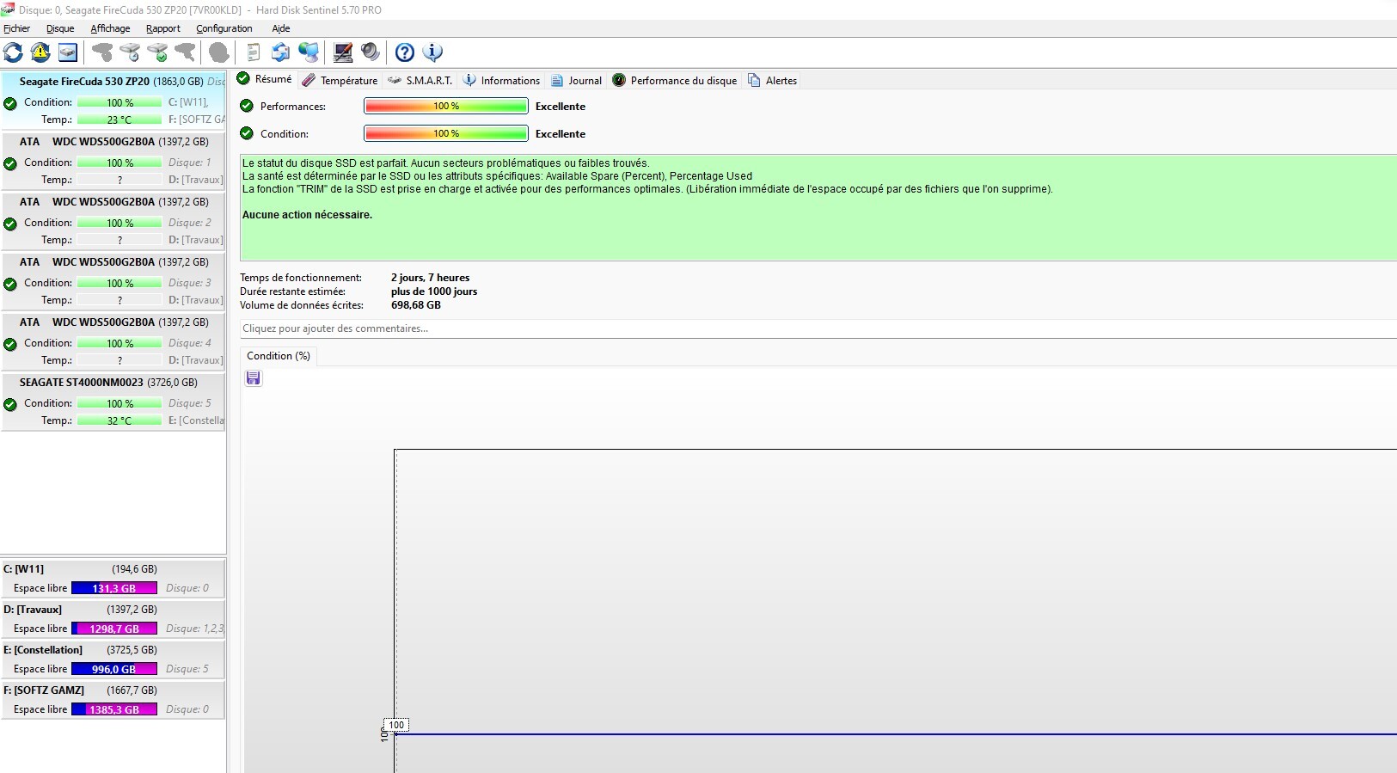Open the Fichier menu
Screen dimensions: 1397x773
click(x=16, y=28)
